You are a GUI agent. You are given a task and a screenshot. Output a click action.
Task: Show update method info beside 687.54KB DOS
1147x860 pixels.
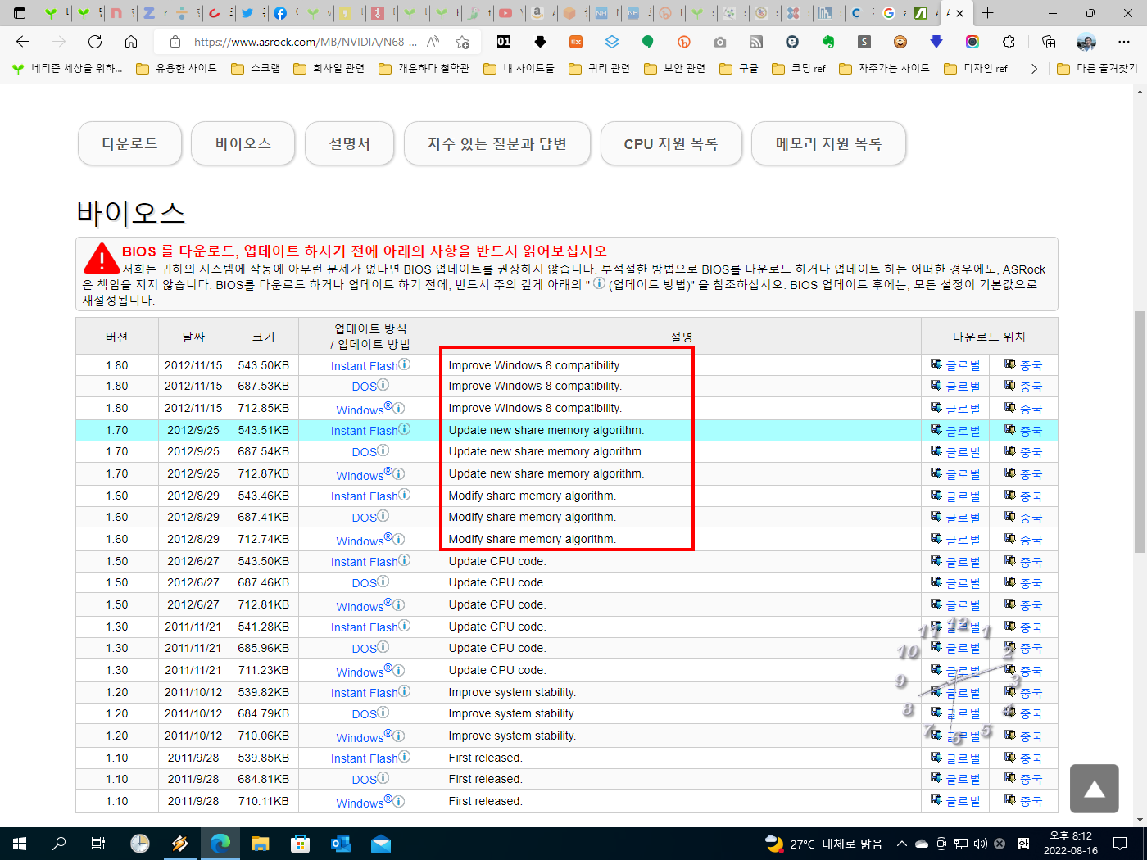click(383, 451)
